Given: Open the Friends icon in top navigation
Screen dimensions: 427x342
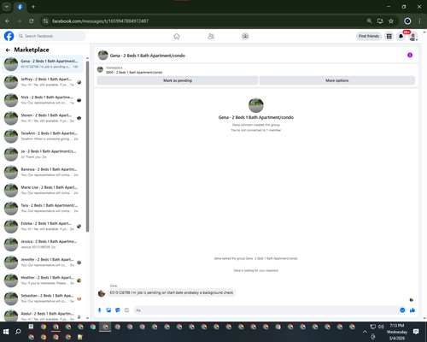Looking at the screenshot, I should (x=211, y=36).
